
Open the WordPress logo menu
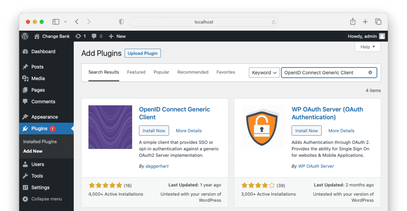click(x=25, y=36)
